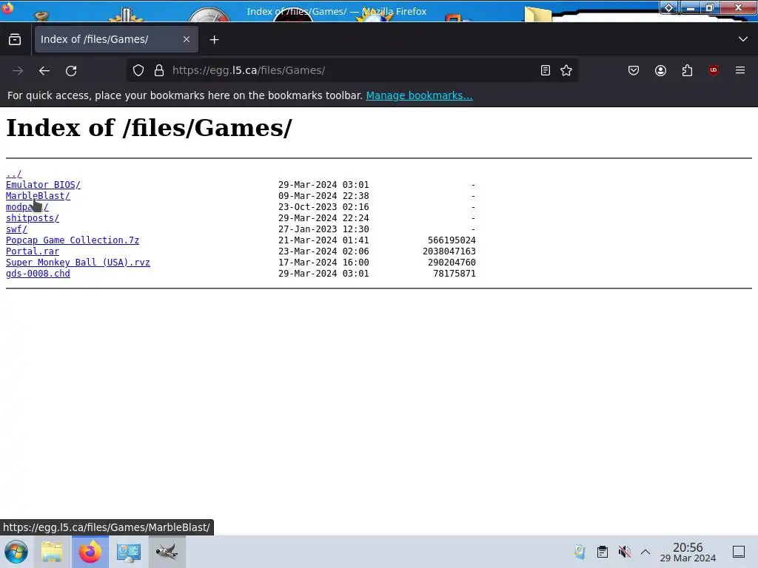Viewport: 758px width, 568px height.
Task: Toggle reader view icon
Action: tap(546, 70)
